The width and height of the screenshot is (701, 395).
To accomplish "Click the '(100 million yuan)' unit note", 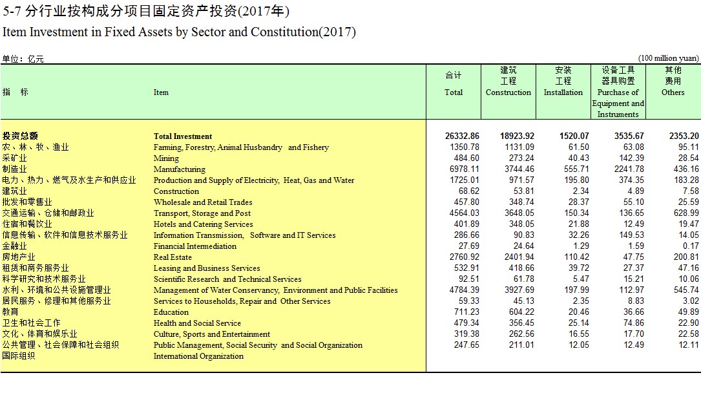I will (668, 58).
